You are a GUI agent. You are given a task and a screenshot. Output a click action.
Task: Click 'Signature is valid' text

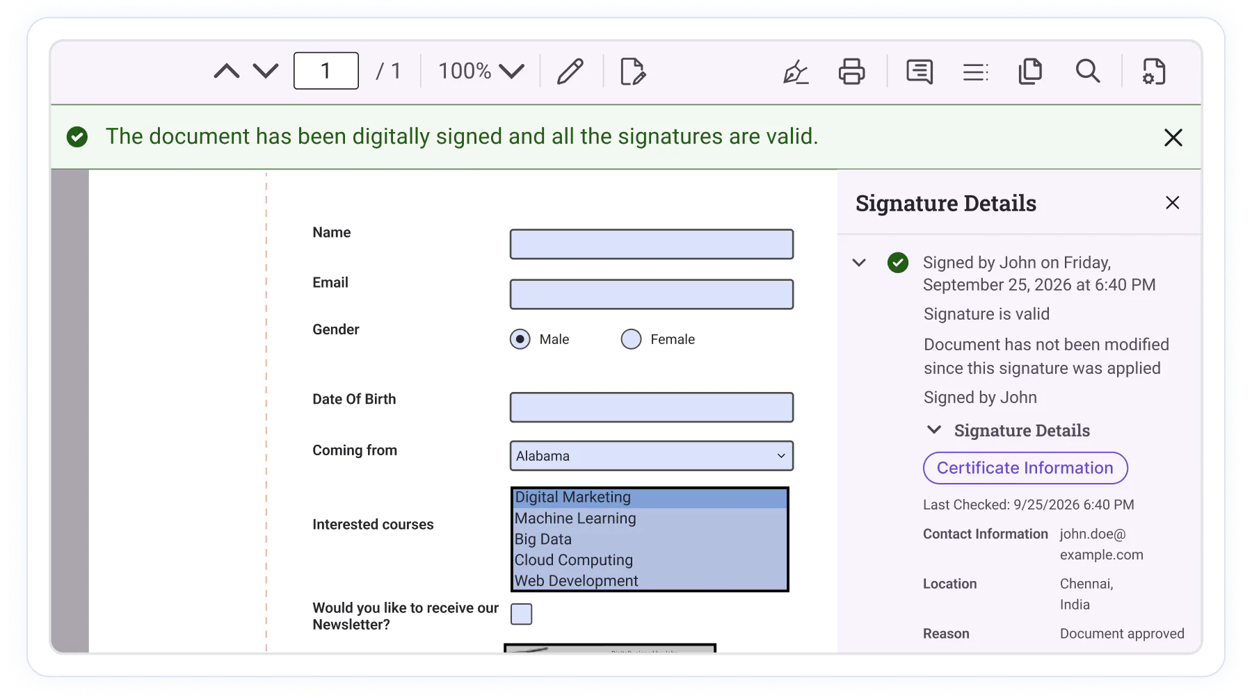tap(986, 314)
